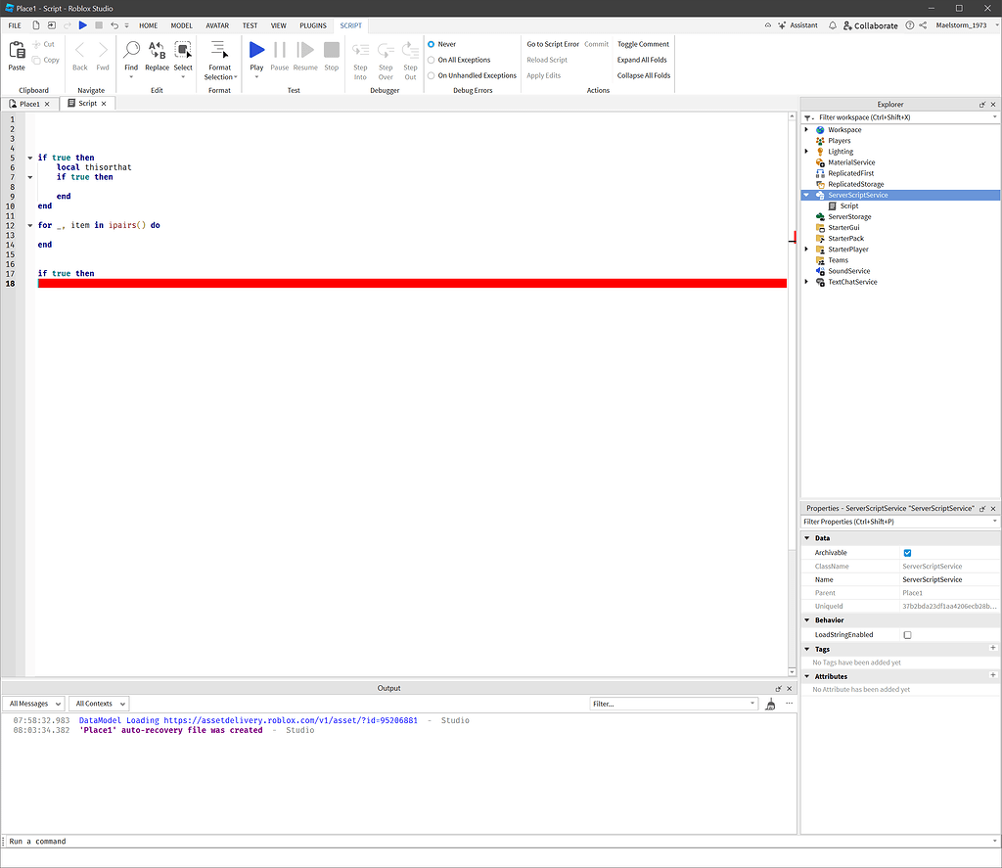Select the On All Exceptions debug option

tap(431, 60)
